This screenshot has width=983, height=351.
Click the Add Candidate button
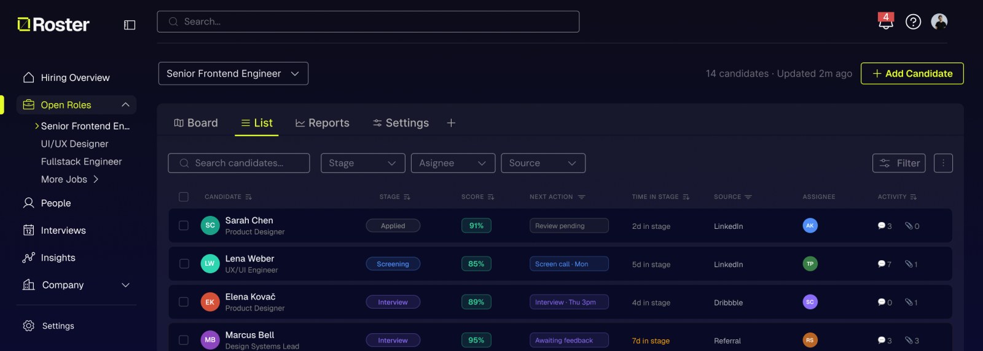(912, 74)
